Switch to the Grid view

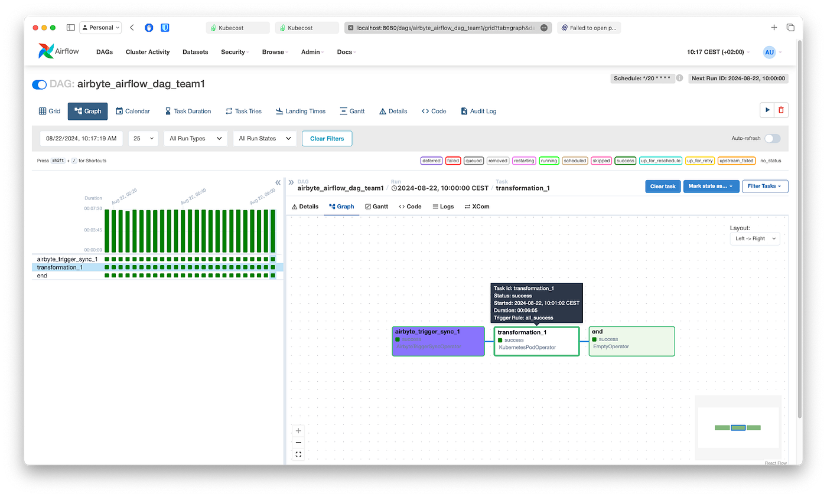click(x=50, y=111)
